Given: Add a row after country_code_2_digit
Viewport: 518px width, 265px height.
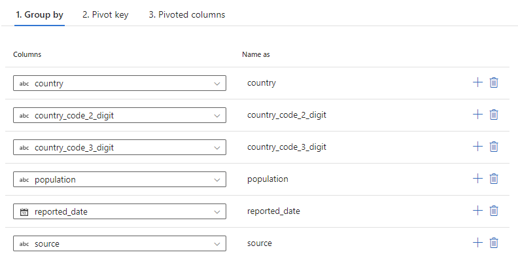Looking at the screenshot, I should (x=477, y=115).
